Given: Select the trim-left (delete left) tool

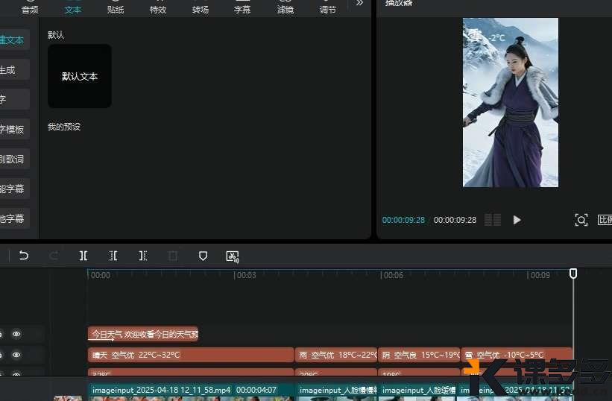Looking at the screenshot, I should (x=113, y=256).
